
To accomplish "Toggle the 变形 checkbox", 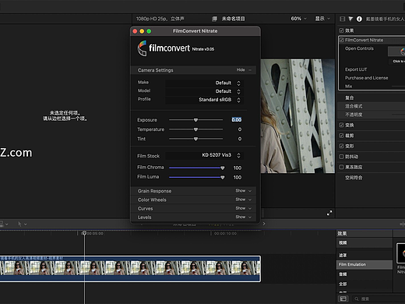I will (x=341, y=146).
